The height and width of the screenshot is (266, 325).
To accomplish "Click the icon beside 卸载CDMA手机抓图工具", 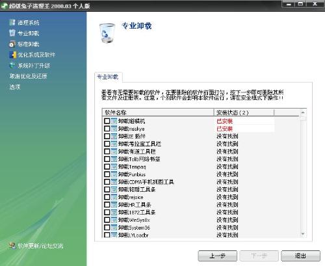I will [114, 181].
